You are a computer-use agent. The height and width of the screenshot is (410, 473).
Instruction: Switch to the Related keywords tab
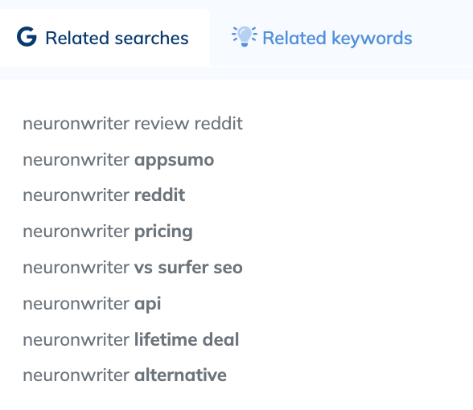point(322,37)
